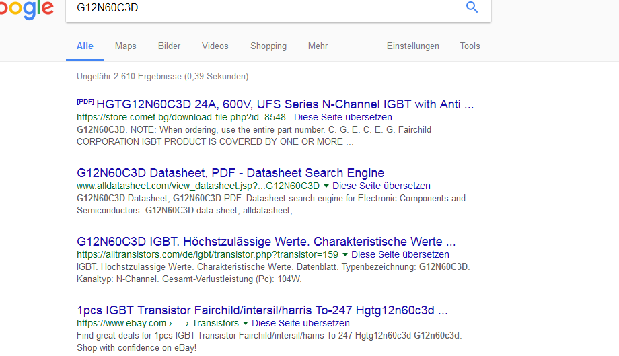This screenshot has width=619, height=356.
Task: Click the https://www.ebay.com breadcrumb text
Action: click(x=121, y=323)
